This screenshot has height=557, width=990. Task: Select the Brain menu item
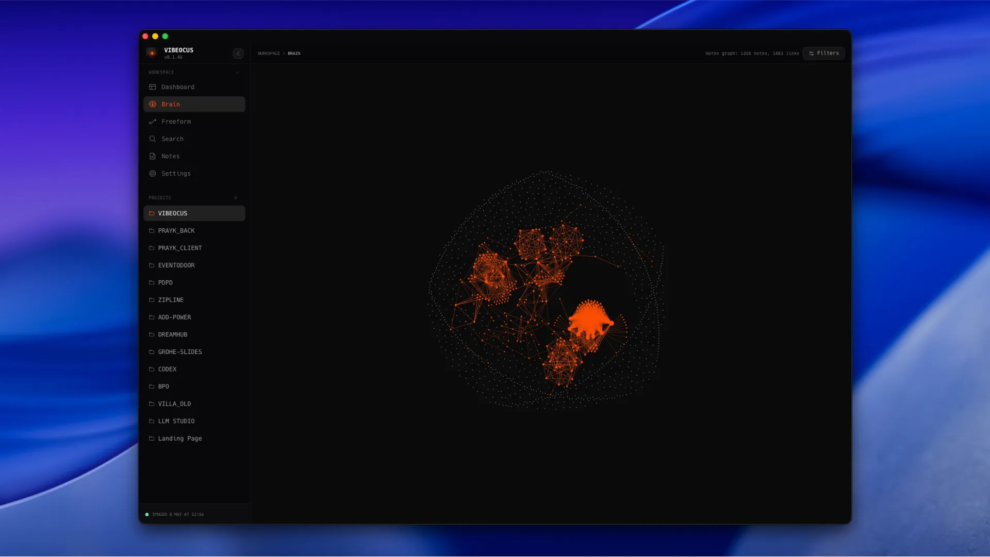pyautogui.click(x=194, y=104)
